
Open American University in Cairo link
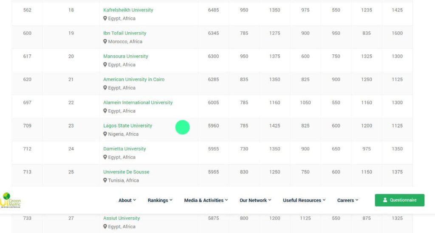[x=133, y=80]
